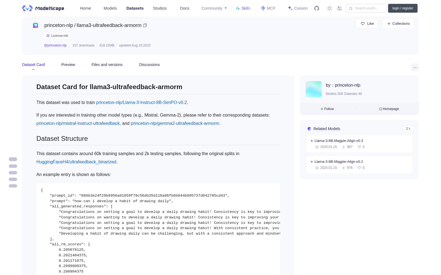Switch to Files and versions tab
The height and width of the screenshot is (275, 441).
107,65
